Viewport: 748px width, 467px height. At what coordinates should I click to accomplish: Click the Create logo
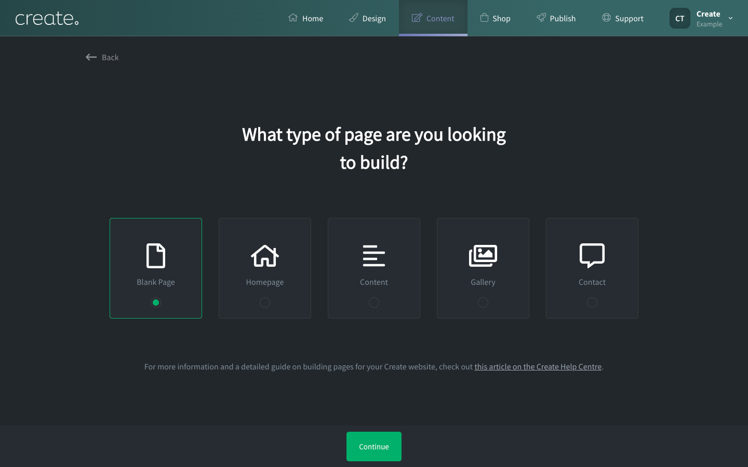pyautogui.click(x=47, y=19)
